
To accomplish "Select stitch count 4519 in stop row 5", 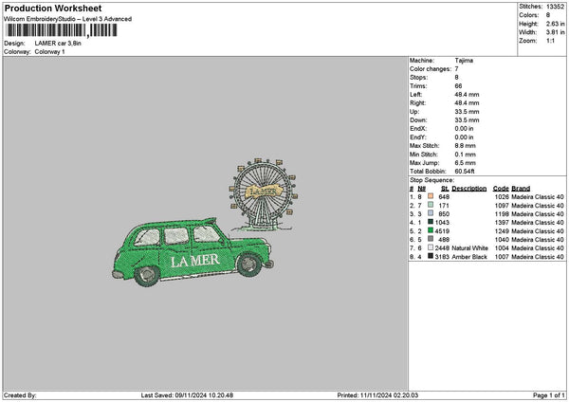I will coord(442,231).
